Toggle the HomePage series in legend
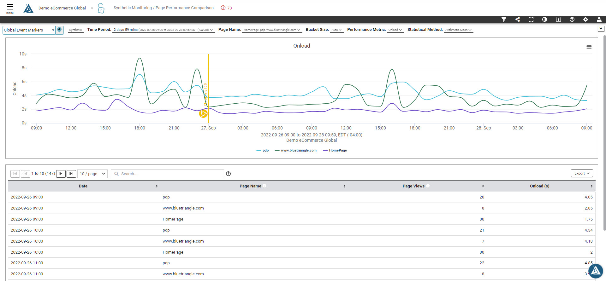 [335, 151]
